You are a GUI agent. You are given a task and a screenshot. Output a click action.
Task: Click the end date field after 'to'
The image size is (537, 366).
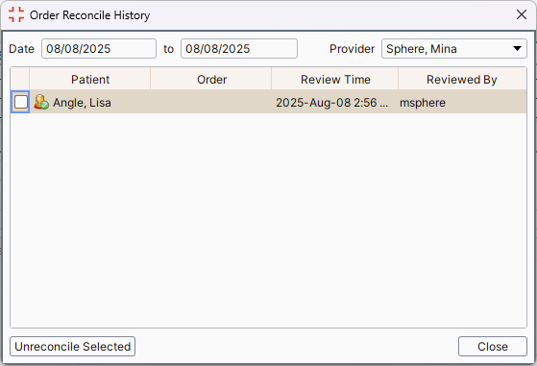coord(239,49)
